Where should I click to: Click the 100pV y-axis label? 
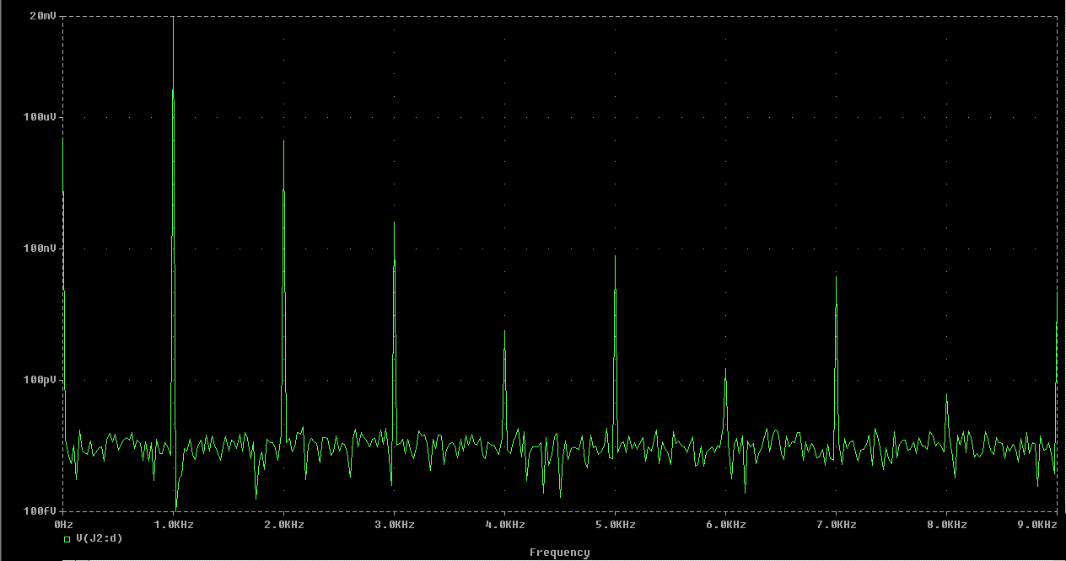(40, 380)
